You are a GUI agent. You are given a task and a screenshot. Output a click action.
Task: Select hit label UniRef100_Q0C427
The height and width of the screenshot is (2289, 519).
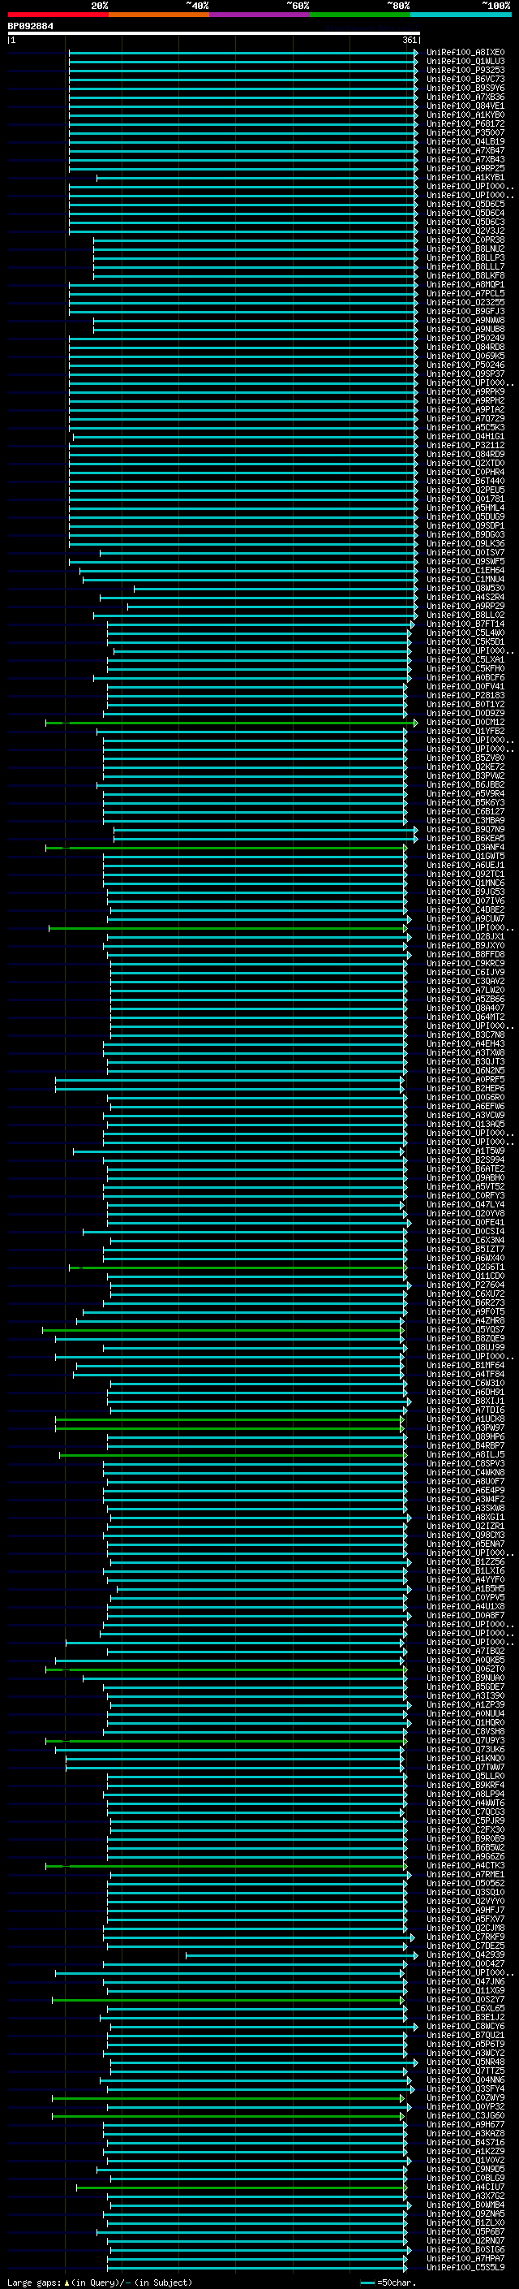(x=465, y=1963)
